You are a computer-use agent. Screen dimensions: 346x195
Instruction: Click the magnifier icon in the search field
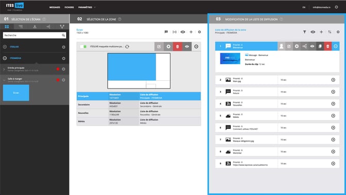point(64,35)
